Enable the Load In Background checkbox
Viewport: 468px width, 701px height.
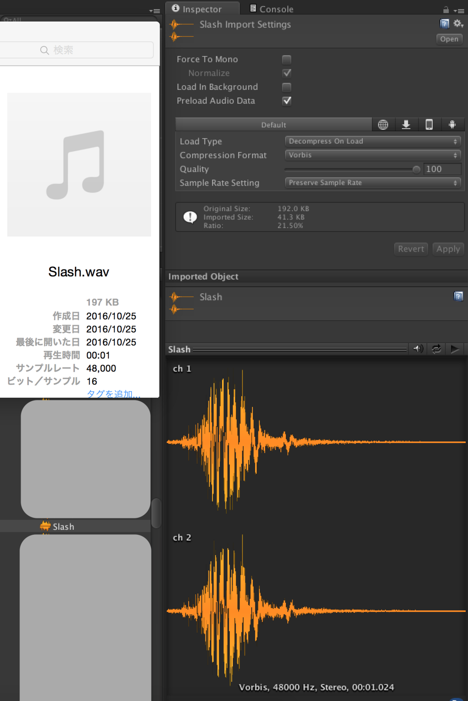click(x=287, y=87)
